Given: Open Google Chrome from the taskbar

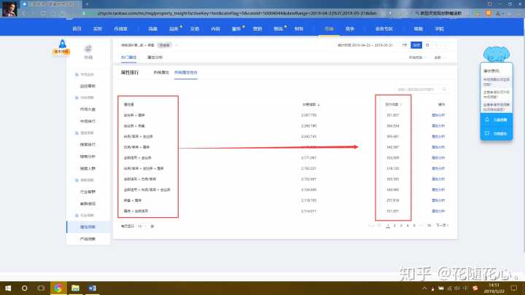Looking at the screenshot, I should [x=58, y=288].
